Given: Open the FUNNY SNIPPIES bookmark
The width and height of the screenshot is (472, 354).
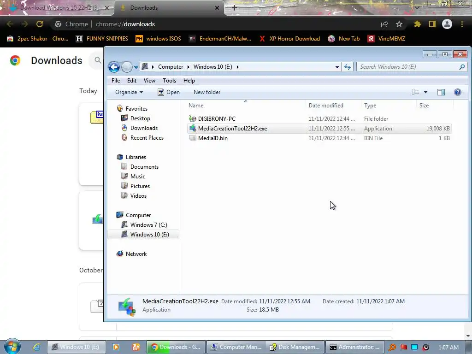Looking at the screenshot, I should pos(102,39).
